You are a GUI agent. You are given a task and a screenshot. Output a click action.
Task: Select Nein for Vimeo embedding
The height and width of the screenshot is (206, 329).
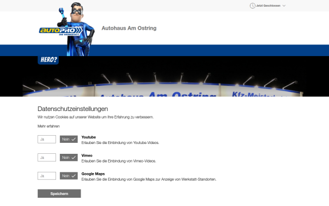69,158
